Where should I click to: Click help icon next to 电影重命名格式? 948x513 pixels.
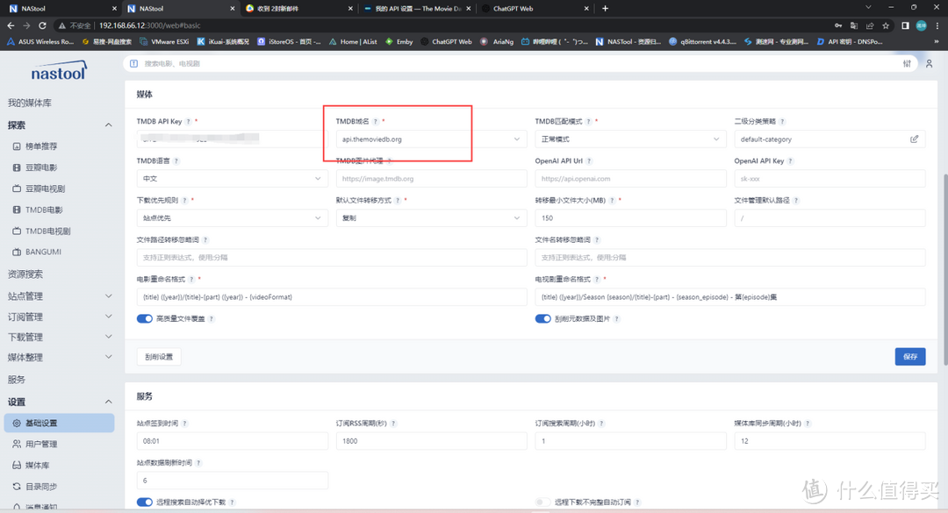click(x=191, y=279)
